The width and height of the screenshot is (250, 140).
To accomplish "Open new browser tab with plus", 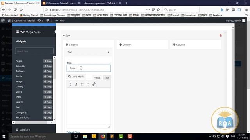I will 126,3.
